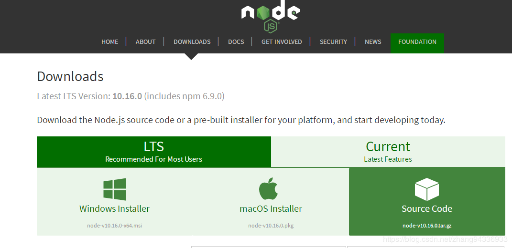
Task: Switch to the Current tab
Action: click(x=388, y=152)
